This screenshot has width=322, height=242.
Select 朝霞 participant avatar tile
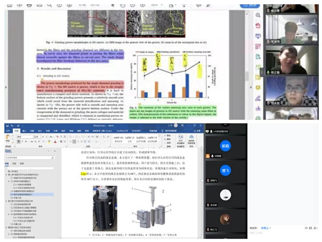tap(225, 146)
